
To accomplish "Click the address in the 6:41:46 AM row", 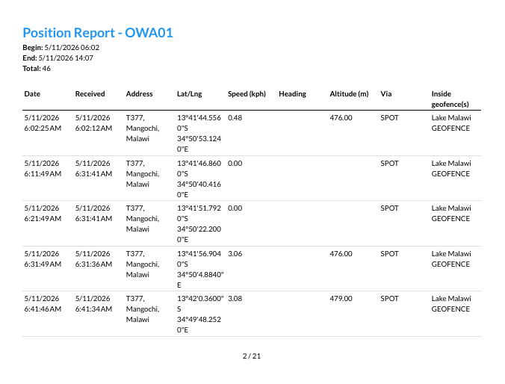I will (143, 309).
